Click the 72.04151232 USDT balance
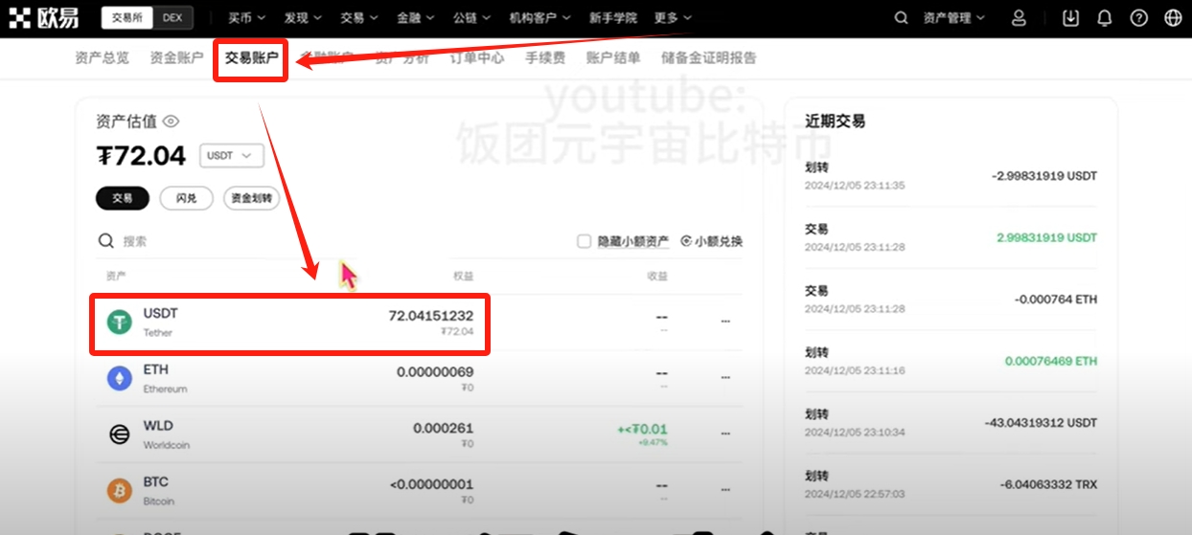 click(430, 316)
